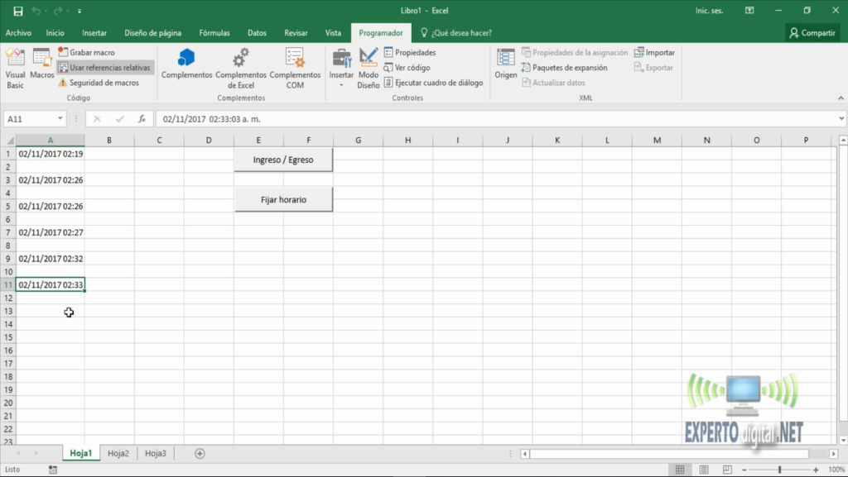Open the add new sheet menu
Viewport: 848px width, 477px height.
pyautogui.click(x=198, y=453)
